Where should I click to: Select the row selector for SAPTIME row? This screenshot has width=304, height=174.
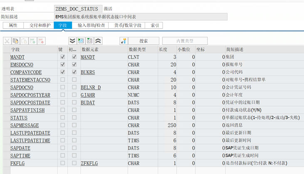[x=7, y=156]
